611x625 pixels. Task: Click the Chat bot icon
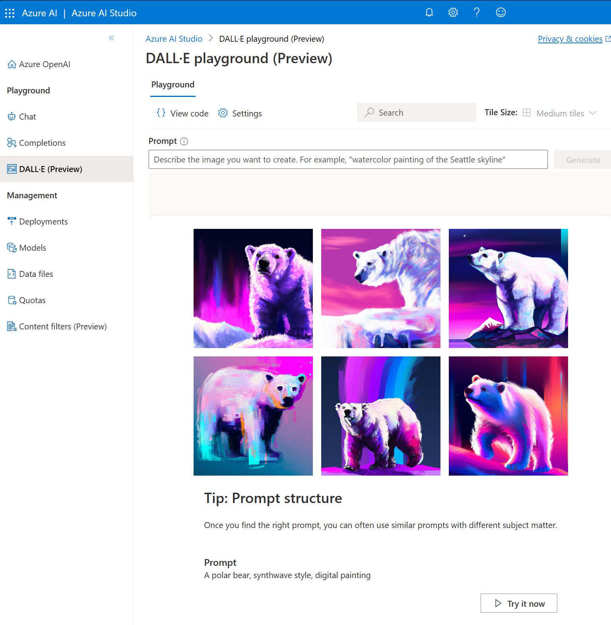pos(12,117)
